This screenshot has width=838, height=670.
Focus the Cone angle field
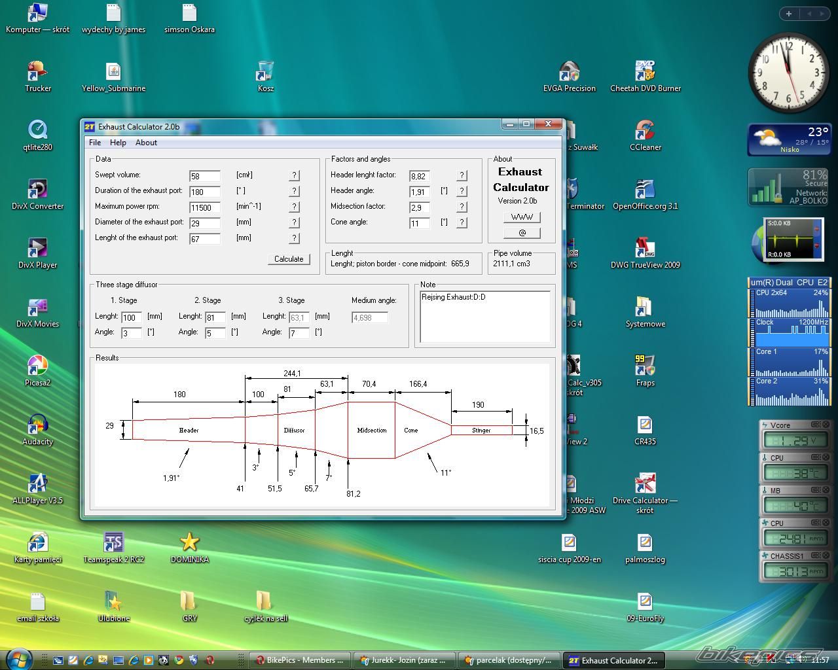click(x=420, y=223)
